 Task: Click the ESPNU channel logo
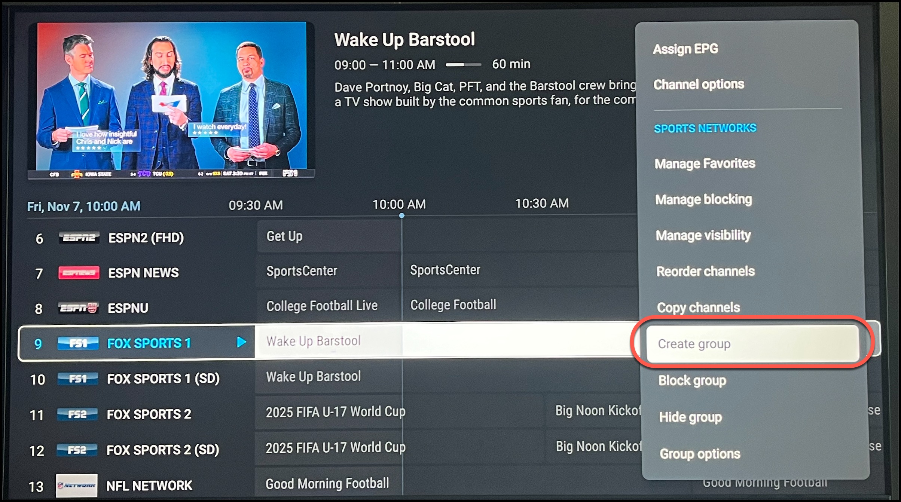79,308
